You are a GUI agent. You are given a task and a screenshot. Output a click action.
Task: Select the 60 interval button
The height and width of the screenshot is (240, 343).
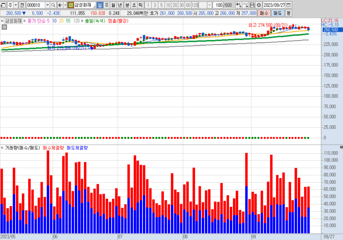[188, 5]
